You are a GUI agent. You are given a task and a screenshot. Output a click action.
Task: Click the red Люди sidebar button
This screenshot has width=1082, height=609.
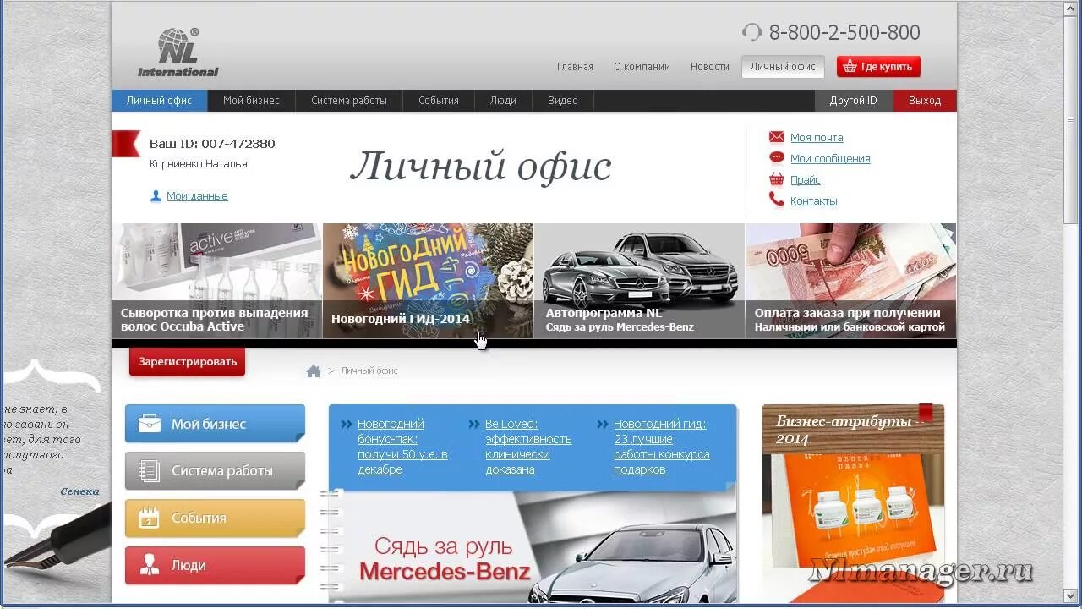coord(215,565)
